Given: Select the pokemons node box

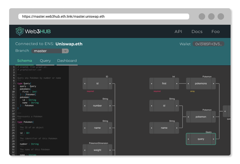Looking at the screenshot, I should [201, 84].
